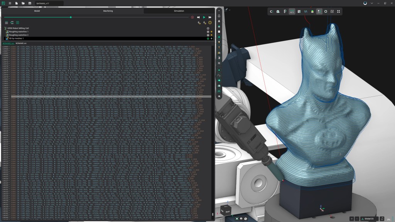The image size is (395, 222).
Task: Click highlighted code line in NC listing
Action: (x=111, y=97)
